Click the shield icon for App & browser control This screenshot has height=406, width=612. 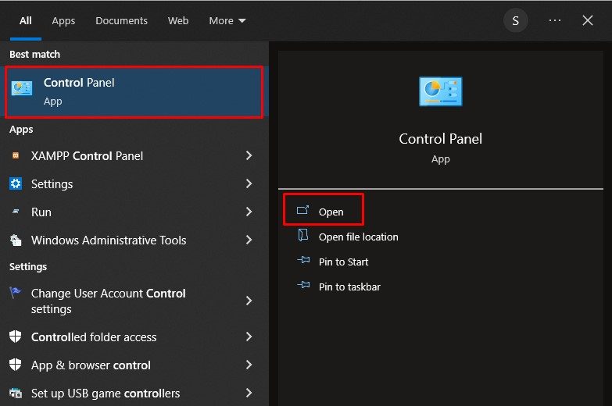pyautogui.click(x=15, y=365)
